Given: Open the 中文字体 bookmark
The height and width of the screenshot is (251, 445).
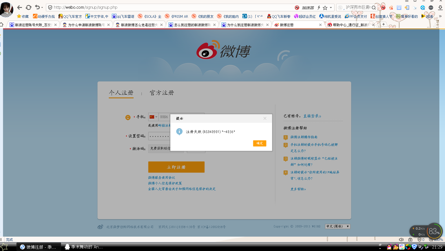Looking at the screenshot, I should click(x=97, y=16).
